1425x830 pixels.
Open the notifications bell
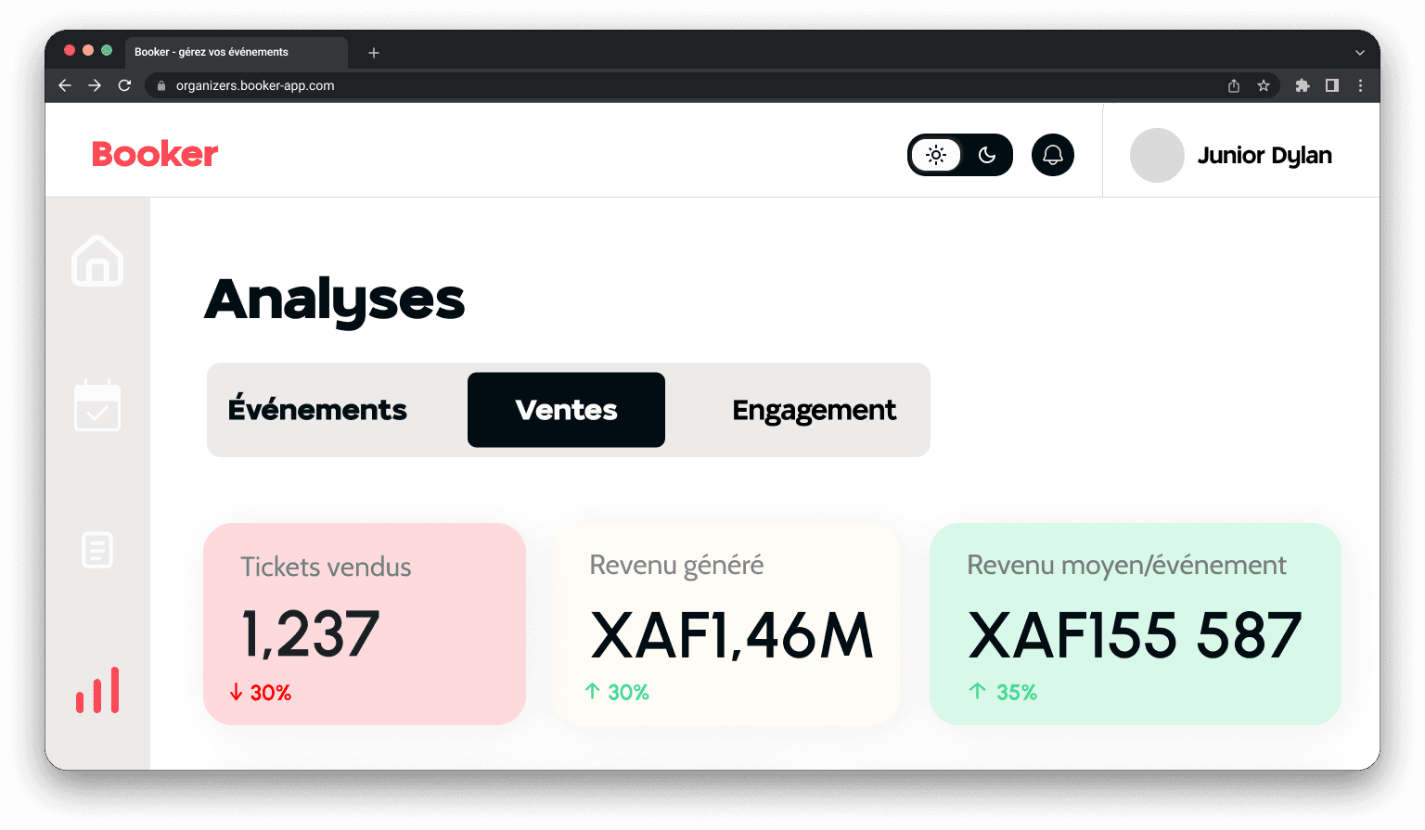pos(1053,155)
